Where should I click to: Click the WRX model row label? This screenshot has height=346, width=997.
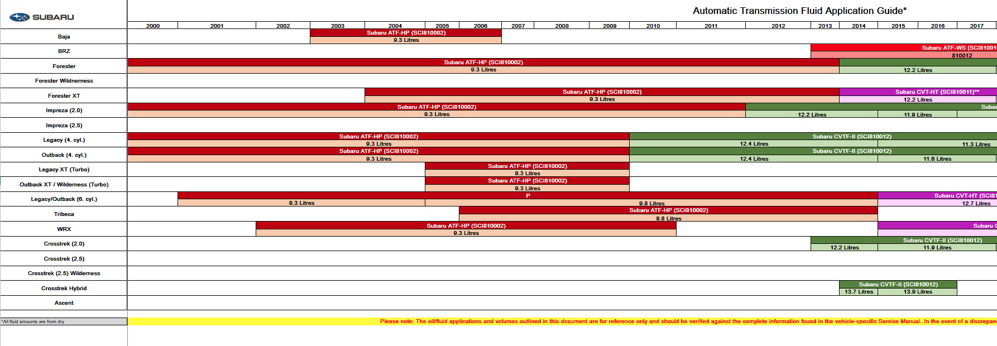(x=64, y=229)
